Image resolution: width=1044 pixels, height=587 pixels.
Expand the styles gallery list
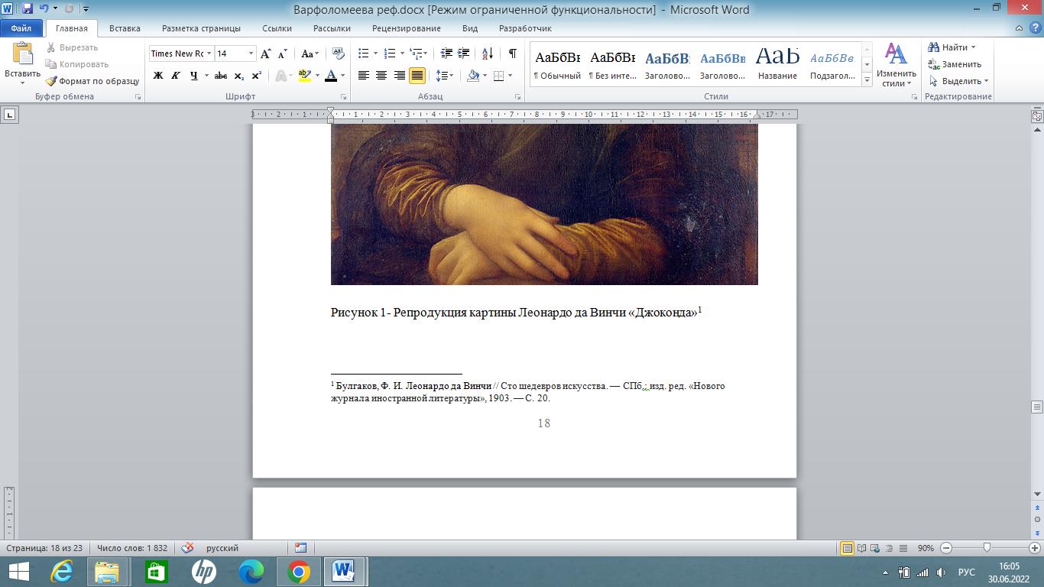[867, 79]
